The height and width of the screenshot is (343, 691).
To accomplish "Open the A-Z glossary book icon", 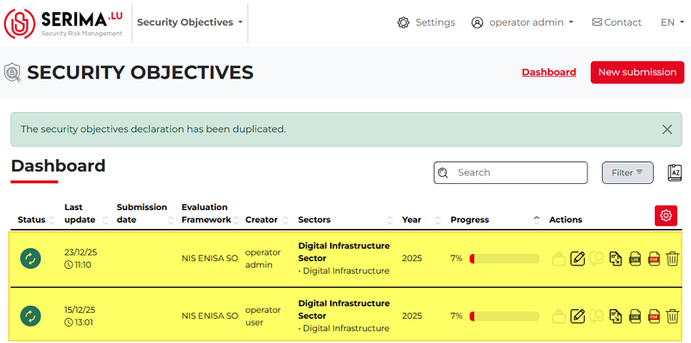I will (675, 173).
